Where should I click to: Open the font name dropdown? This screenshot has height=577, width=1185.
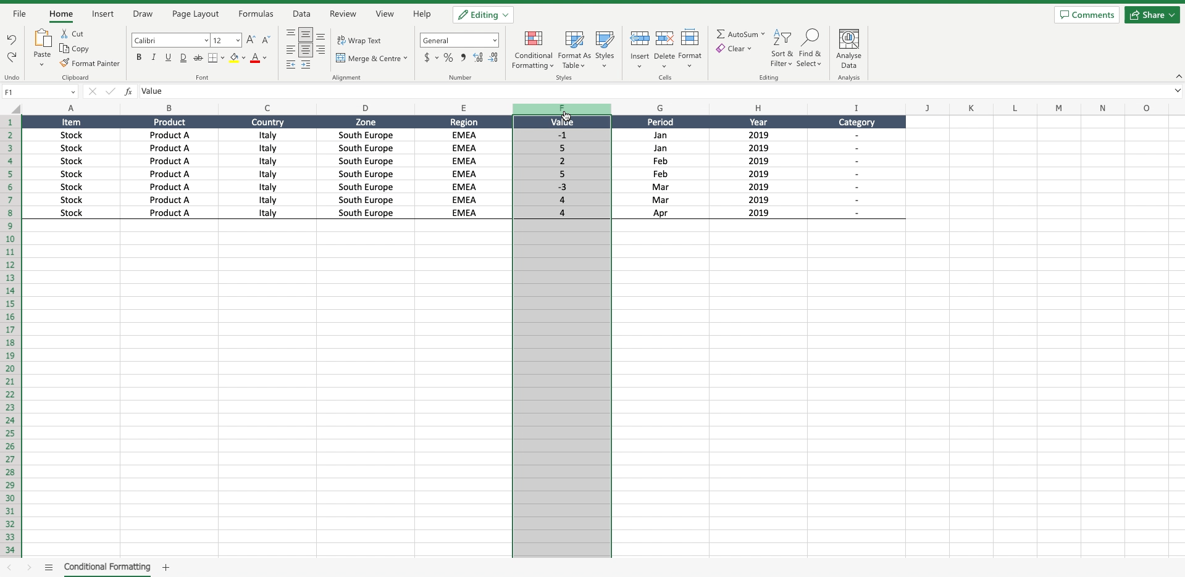(x=206, y=39)
